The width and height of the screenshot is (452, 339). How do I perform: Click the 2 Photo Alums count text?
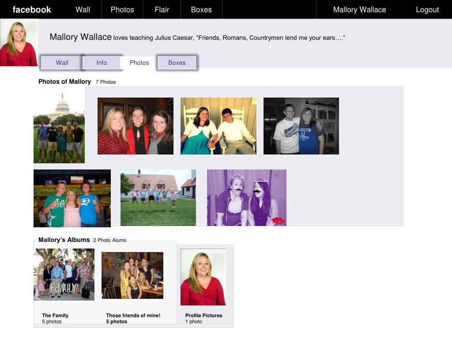pos(109,240)
